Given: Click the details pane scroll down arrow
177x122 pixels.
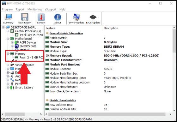Looking at the screenshot, I should pyautogui.click(x=174, y=110).
